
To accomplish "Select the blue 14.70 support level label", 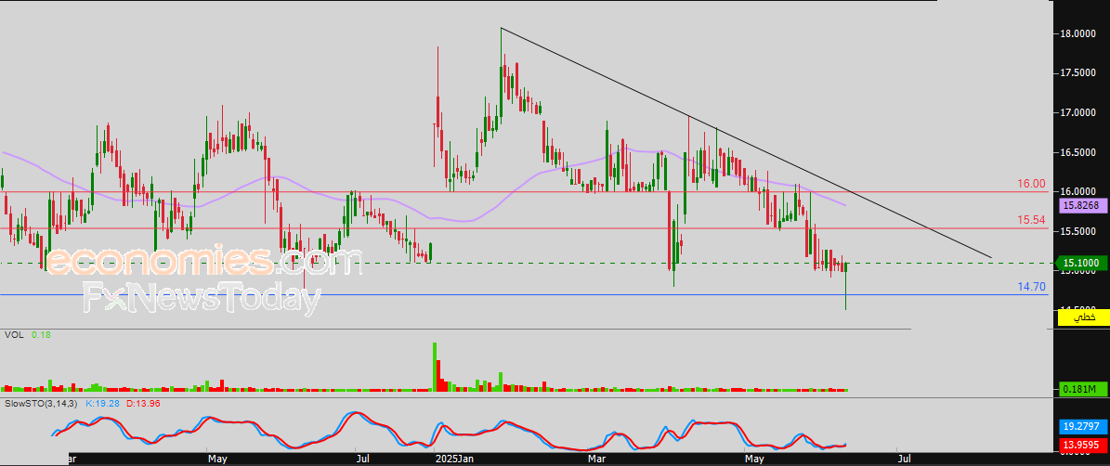I will 1031,287.
